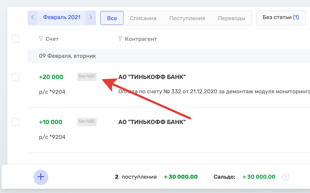Switch to the Поступления tab
310x193 pixels.
(x=187, y=18)
